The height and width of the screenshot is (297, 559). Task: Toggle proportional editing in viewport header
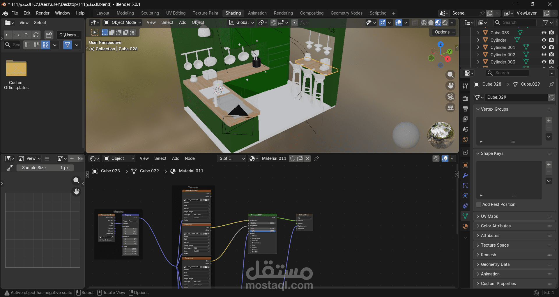coord(294,23)
